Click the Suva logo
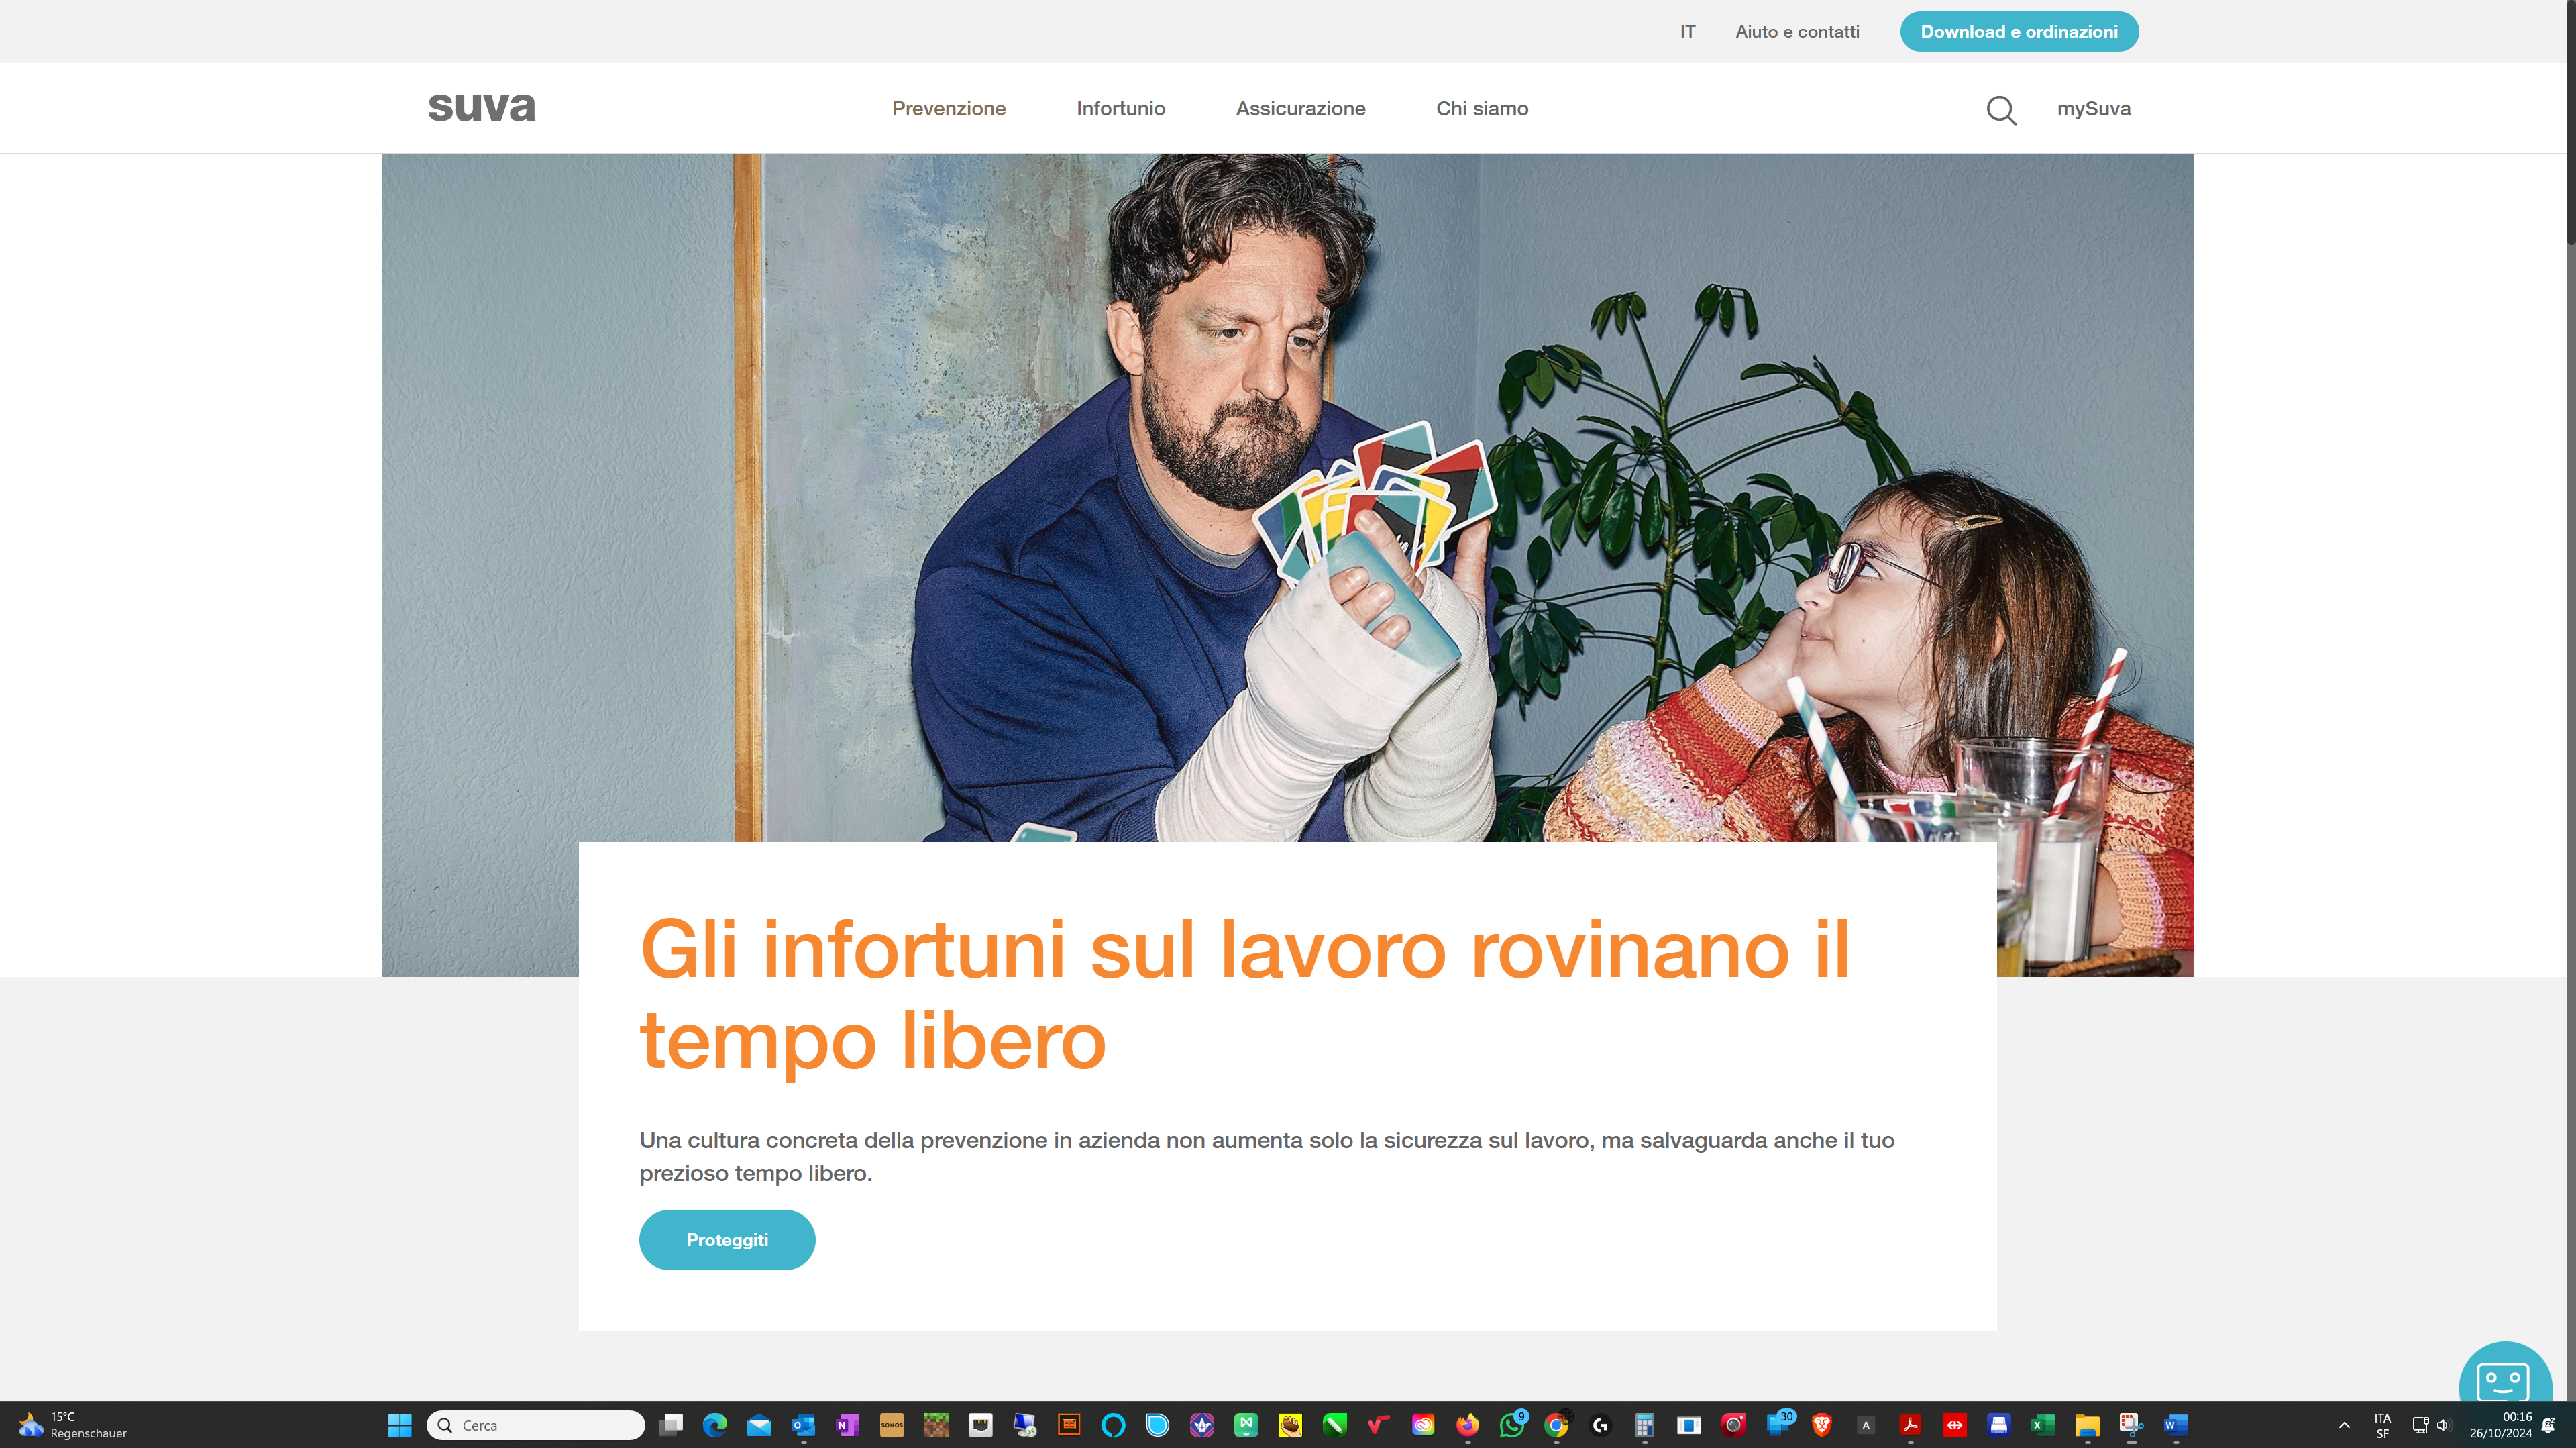Viewport: 2576px width, 1448px height. (x=482, y=107)
